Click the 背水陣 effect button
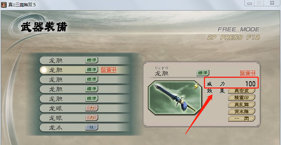Image resolution: width=281 pixels, height=145 pixels. point(242,111)
